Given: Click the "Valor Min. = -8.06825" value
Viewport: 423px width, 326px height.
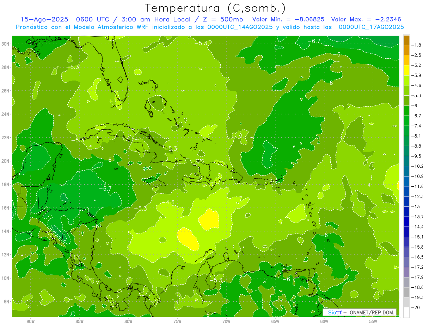Looking at the screenshot, I should click(289, 19).
